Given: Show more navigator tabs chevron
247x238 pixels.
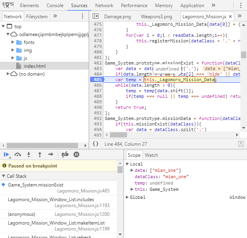Looking at the screenshot, I should (x=55, y=16).
